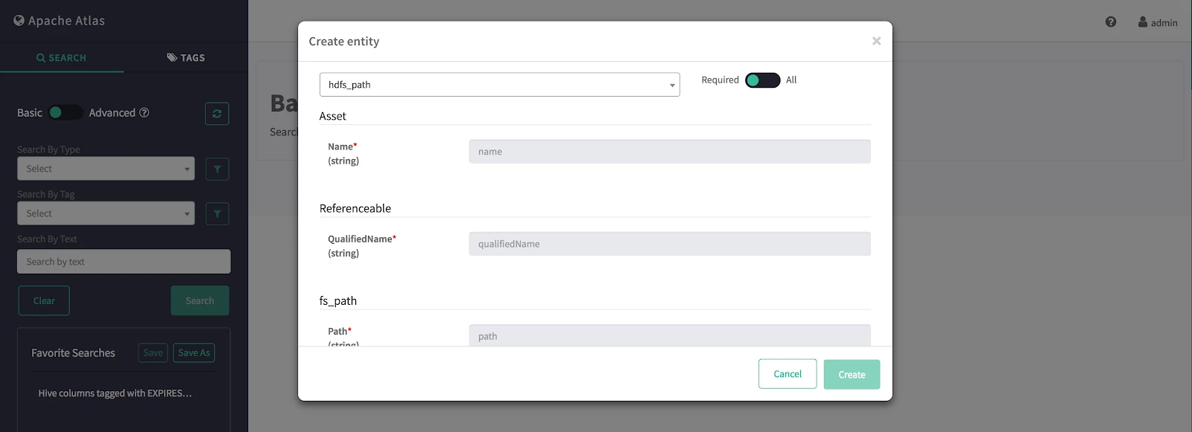Open the Search By Tag select dropdown

106,213
